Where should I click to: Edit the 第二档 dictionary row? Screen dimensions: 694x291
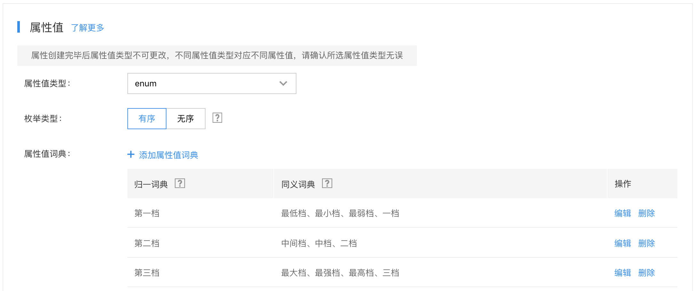click(623, 243)
